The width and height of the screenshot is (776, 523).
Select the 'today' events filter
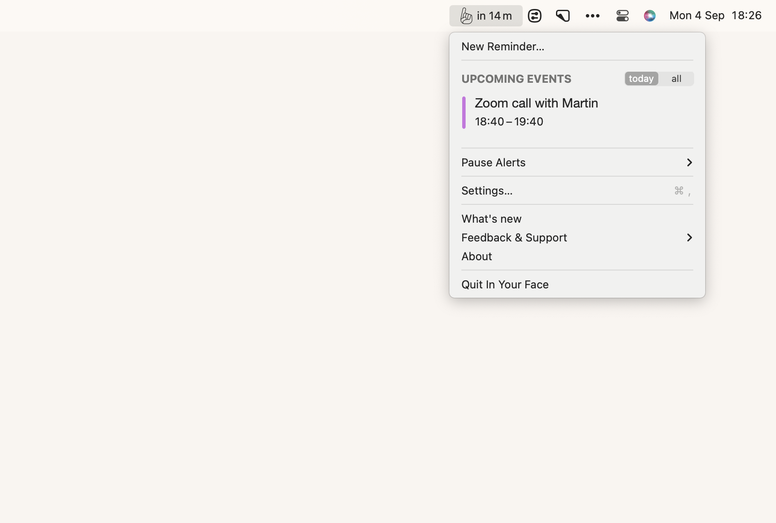coord(641,78)
